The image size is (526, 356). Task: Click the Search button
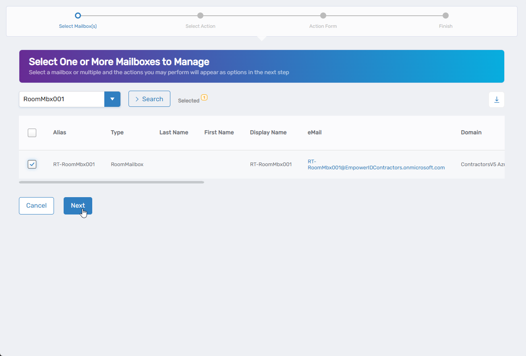click(149, 99)
